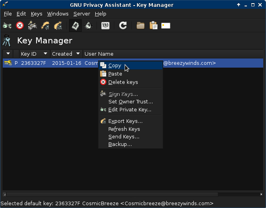Expand the first column header arrow
The width and height of the screenshot is (266, 208).
click(x=8, y=54)
